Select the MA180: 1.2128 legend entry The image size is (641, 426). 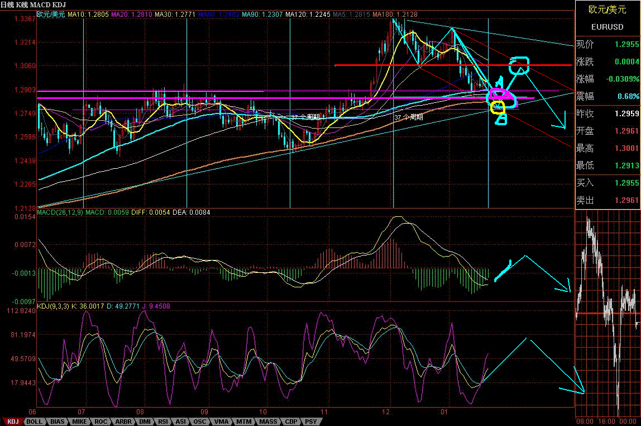(x=395, y=15)
